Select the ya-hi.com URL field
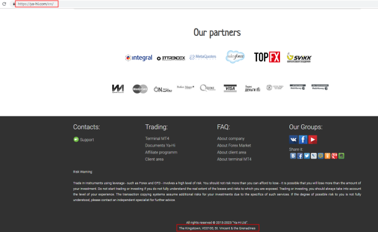 pos(37,4)
